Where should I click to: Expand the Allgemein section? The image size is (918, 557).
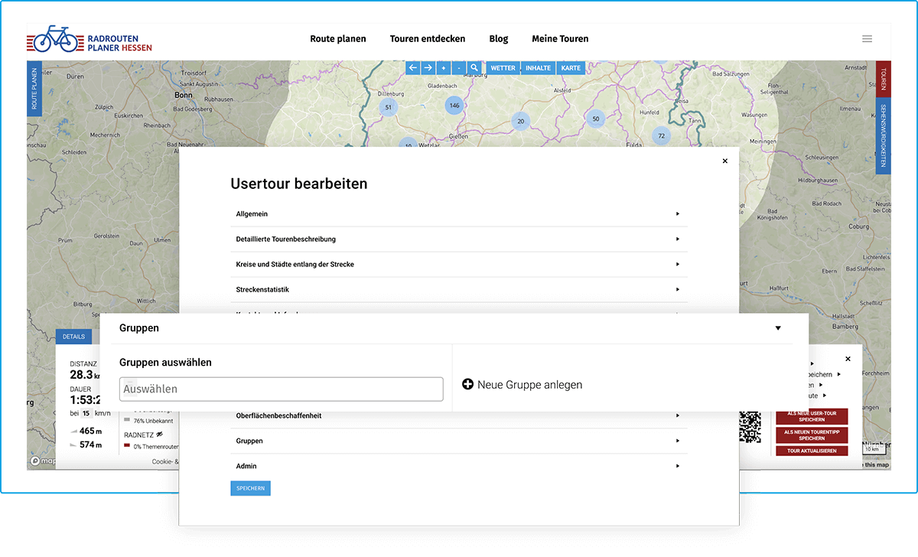click(x=459, y=214)
